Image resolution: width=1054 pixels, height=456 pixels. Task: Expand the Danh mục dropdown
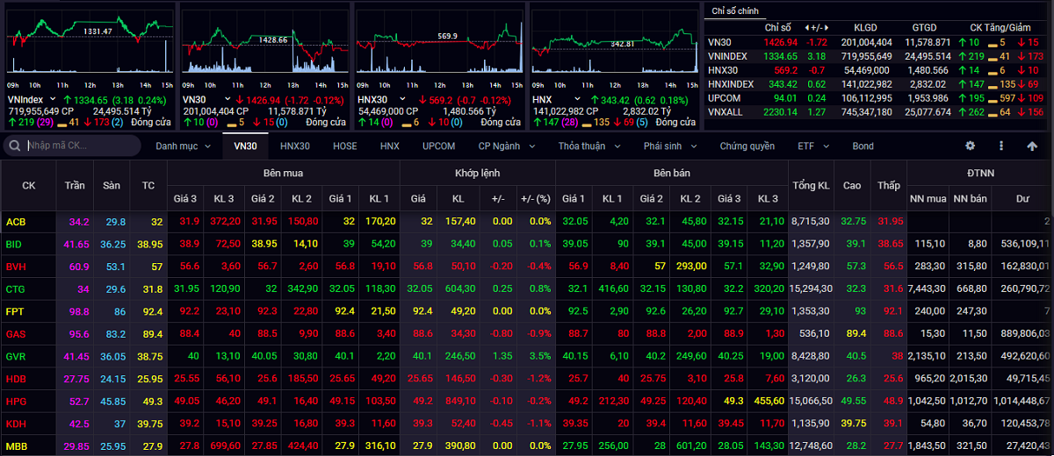(x=184, y=146)
